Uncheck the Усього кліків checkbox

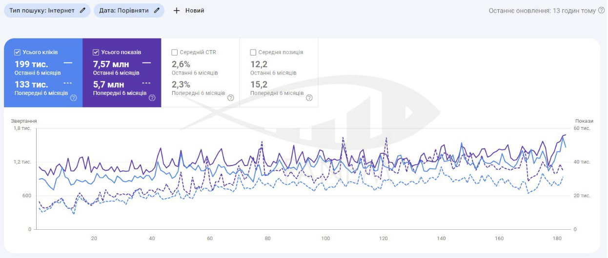point(18,52)
